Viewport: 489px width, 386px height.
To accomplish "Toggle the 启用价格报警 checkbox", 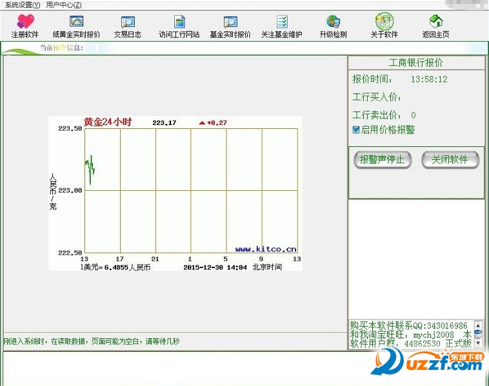I will click(x=356, y=130).
